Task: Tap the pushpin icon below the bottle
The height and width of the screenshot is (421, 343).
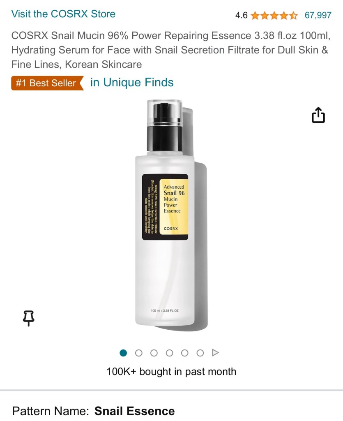Action: 28,318
